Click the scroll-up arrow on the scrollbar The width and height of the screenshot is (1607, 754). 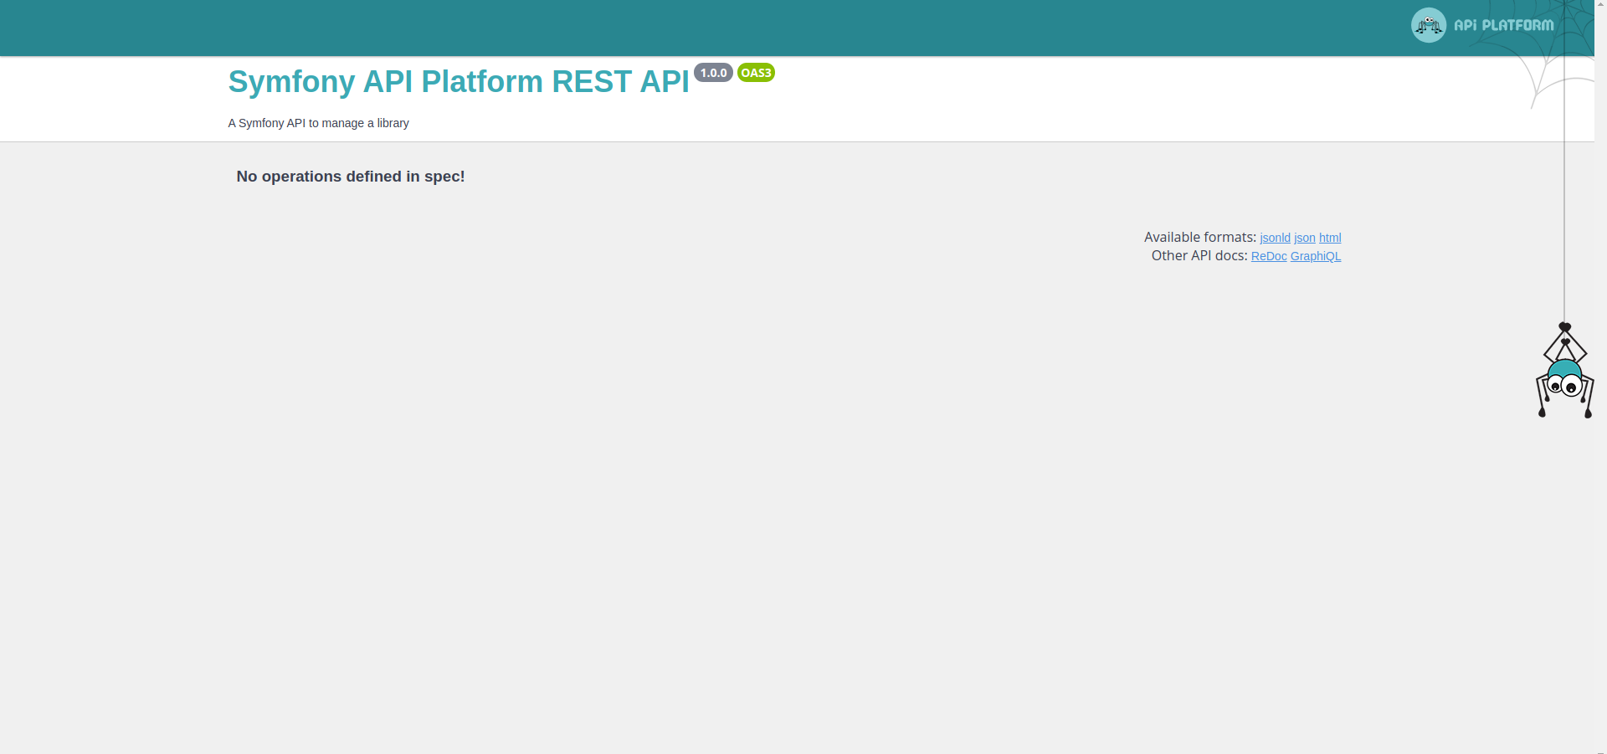[x=1601, y=4]
